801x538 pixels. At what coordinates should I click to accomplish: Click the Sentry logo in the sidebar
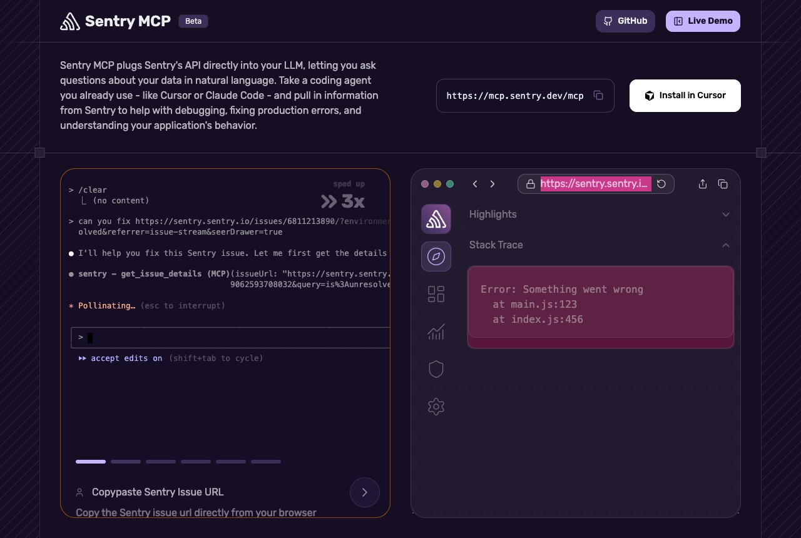(x=436, y=219)
